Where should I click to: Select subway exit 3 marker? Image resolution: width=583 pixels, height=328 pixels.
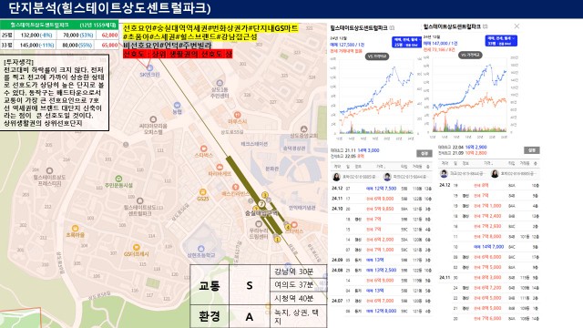265,195
